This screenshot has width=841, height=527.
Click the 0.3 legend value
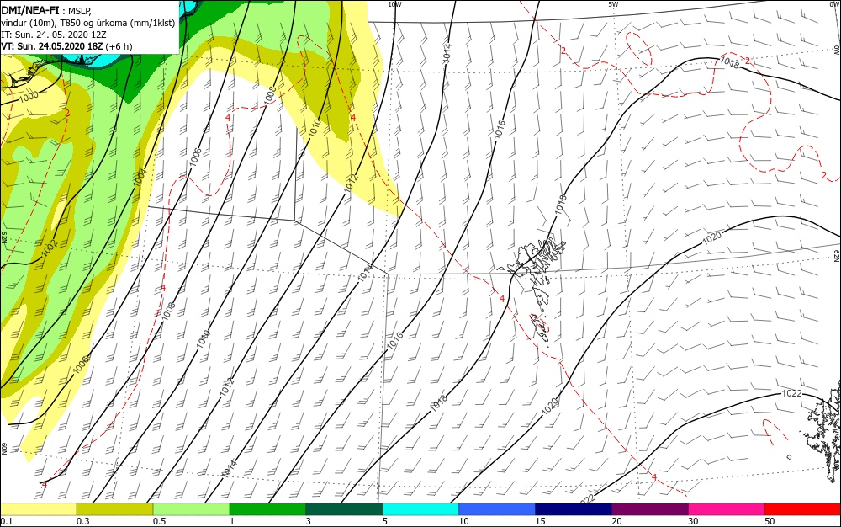tap(82, 521)
